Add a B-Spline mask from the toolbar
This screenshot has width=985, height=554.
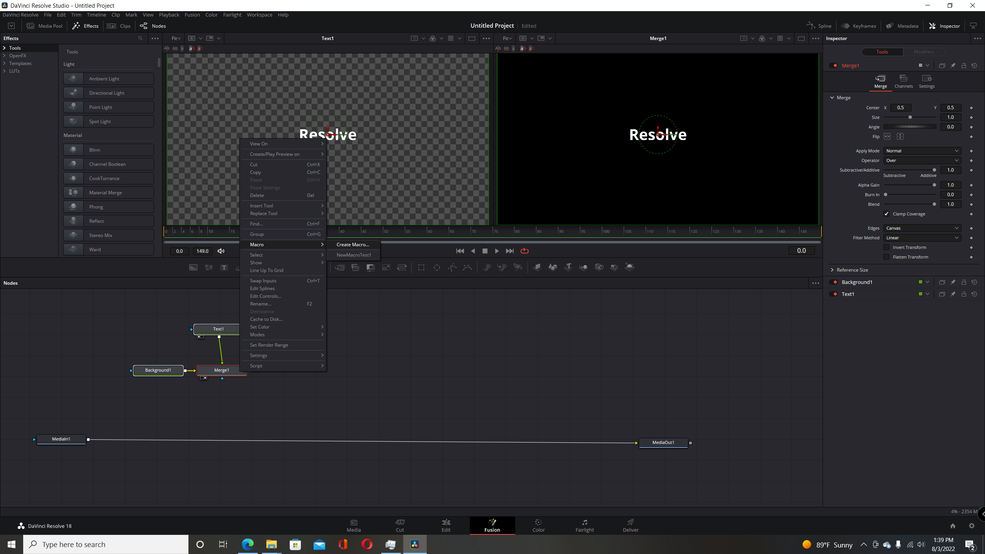pyautogui.click(x=467, y=267)
